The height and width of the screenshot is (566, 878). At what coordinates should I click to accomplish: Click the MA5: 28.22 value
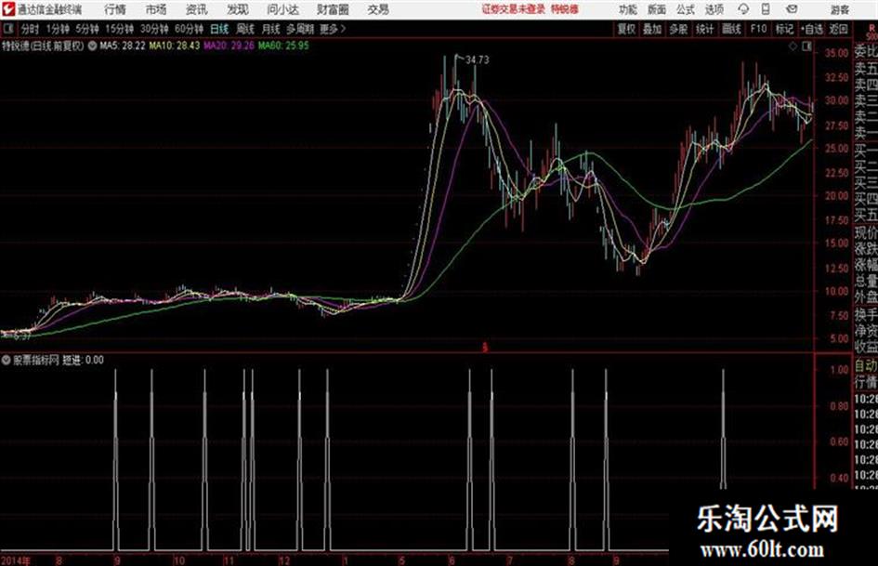tap(123, 46)
